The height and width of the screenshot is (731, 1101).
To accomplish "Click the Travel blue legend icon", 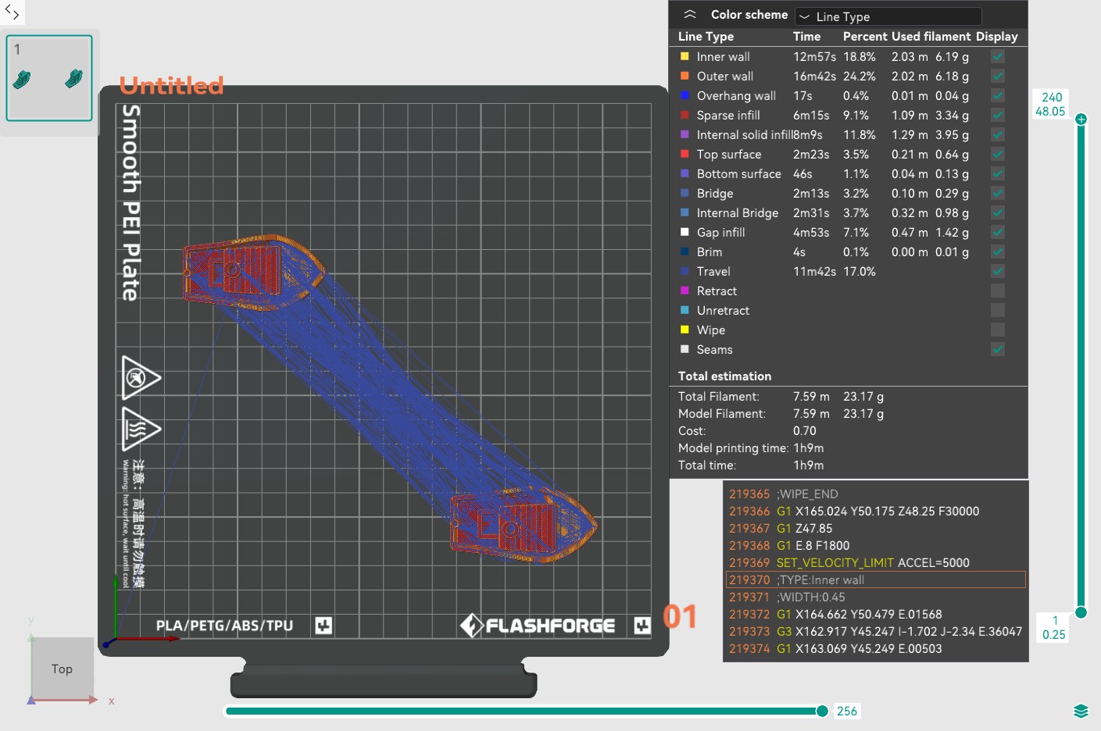I will click(685, 271).
